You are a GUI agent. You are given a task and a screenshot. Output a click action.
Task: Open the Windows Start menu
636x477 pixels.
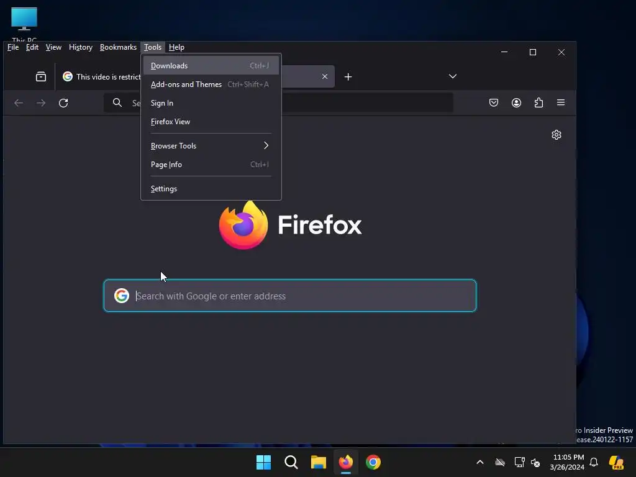(x=263, y=462)
